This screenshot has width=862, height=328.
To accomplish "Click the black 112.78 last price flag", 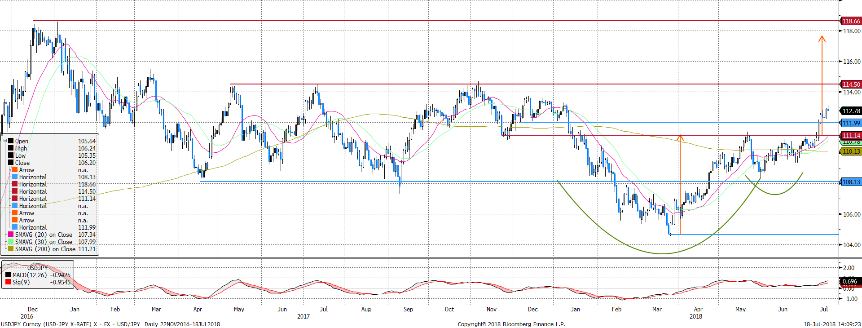I will [x=850, y=111].
